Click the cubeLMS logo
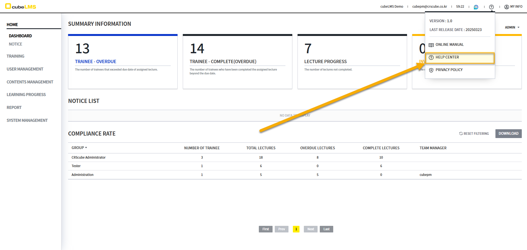This screenshot has width=527, height=250. (x=21, y=6)
